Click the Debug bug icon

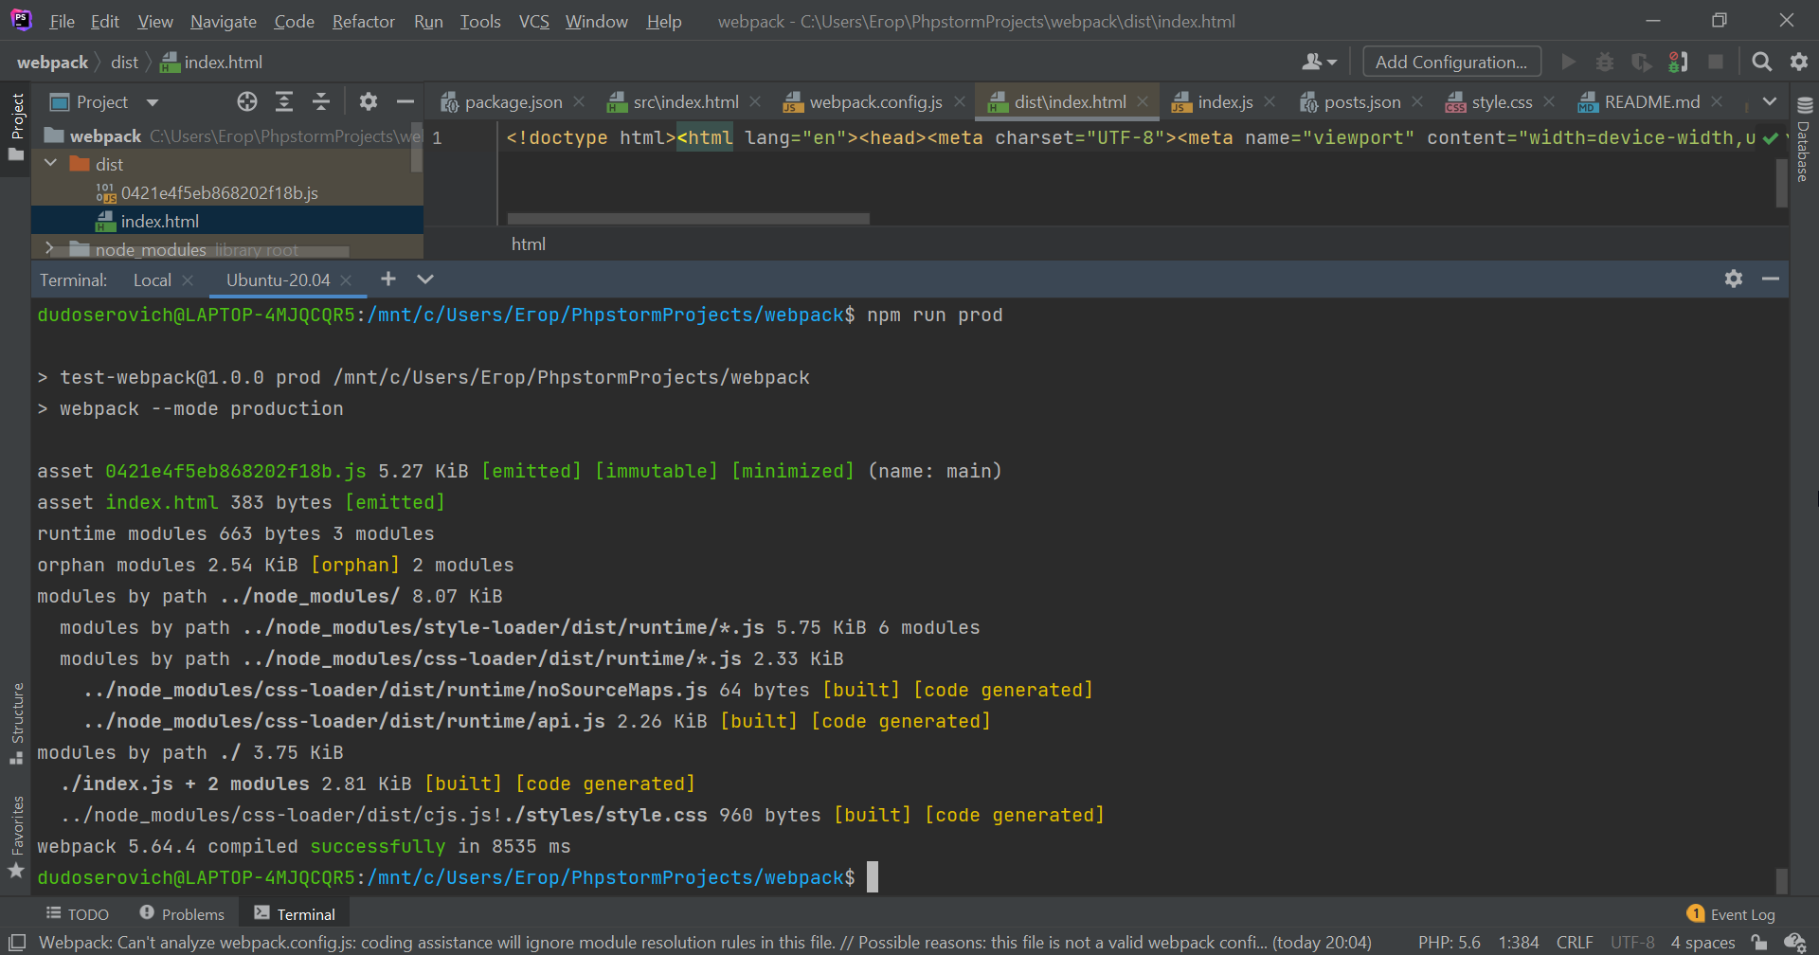pyautogui.click(x=1605, y=62)
